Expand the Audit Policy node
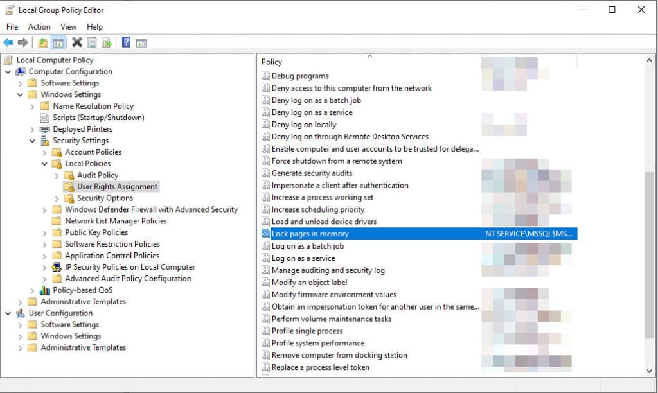 pyautogui.click(x=57, y=175)
